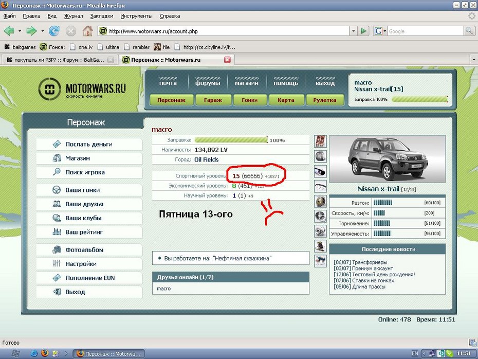Open the Инструменты menu
Screen dimensions: 478x359
click(x=136, y=16)
